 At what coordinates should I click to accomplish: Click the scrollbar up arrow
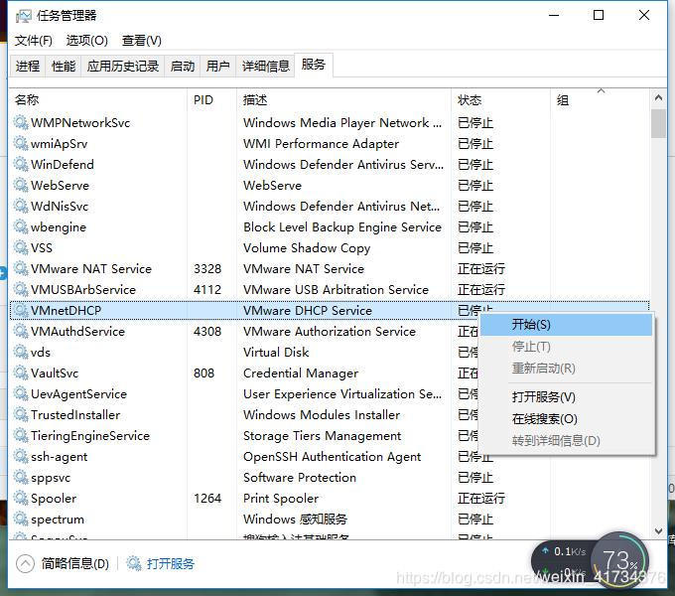point(658,97)
